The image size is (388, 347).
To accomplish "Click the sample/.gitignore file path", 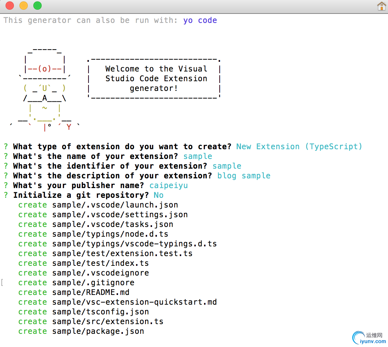I will coord(93,283).
